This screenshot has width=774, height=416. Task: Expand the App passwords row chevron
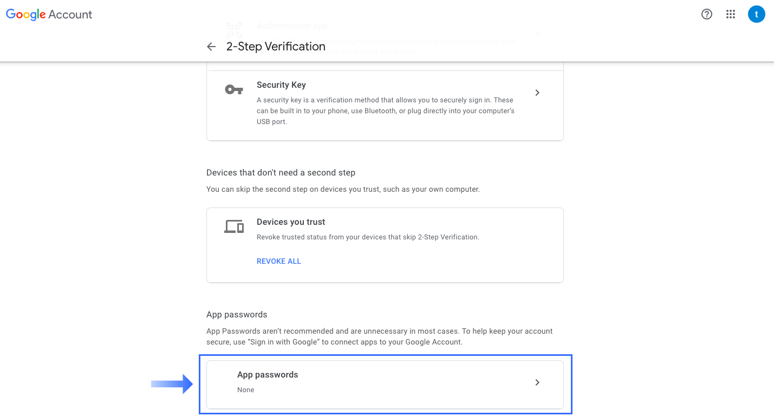pyautogui.click(x=537, y=382)
